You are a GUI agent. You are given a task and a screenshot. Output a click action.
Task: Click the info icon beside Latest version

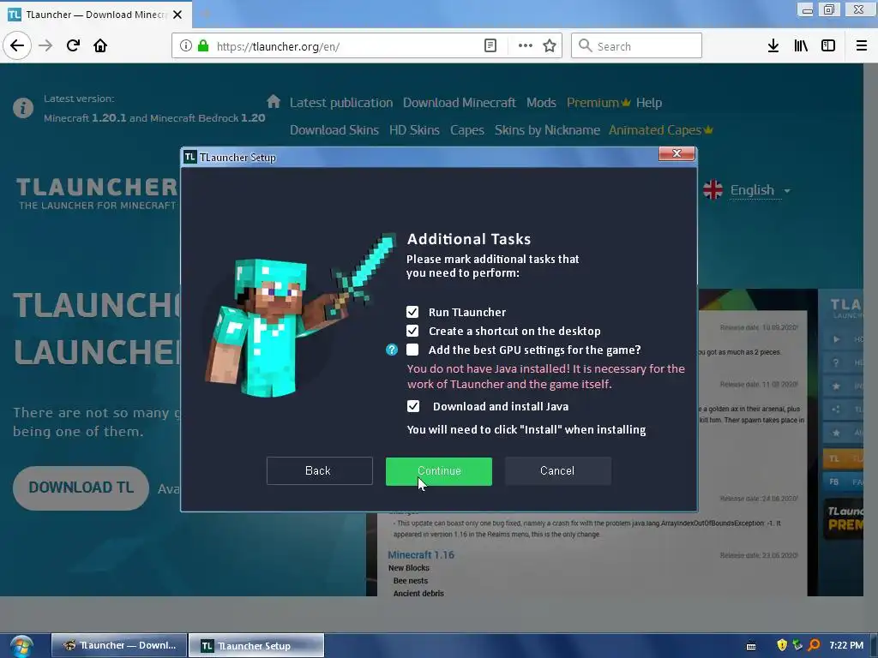click(x=23, y=108)
